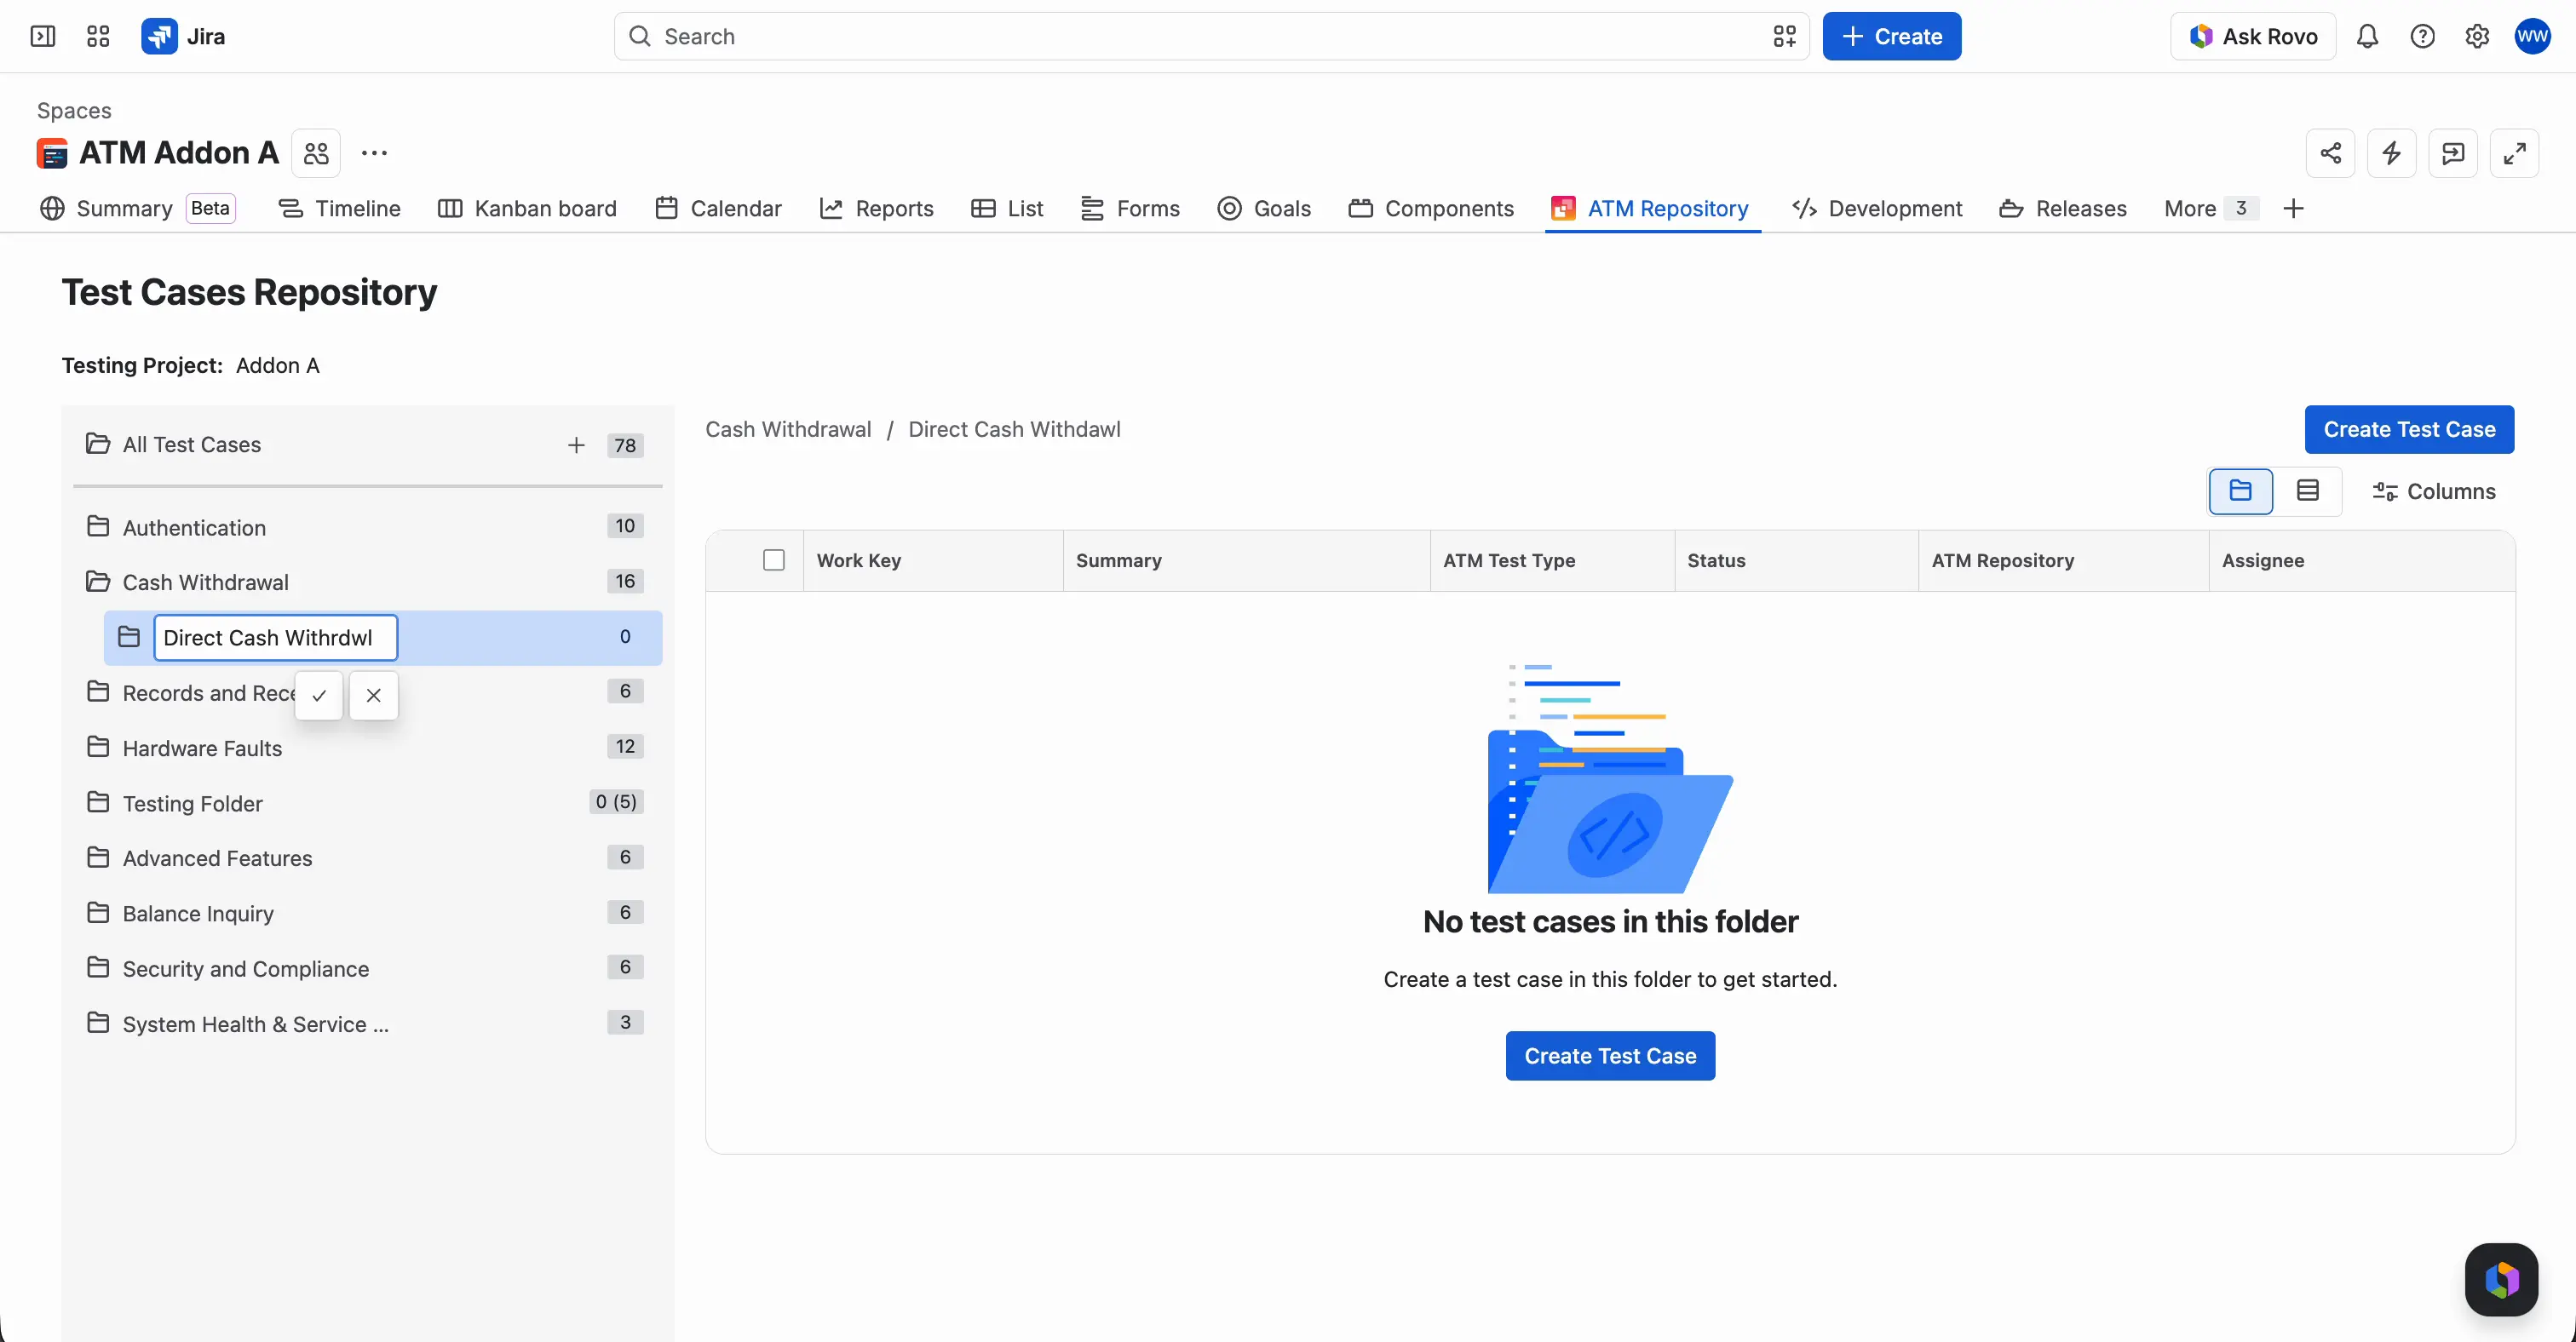Open settings gear icon
This screenshot has width=2576, height=1342.
pyautogui.click(x=2477, y=37)
